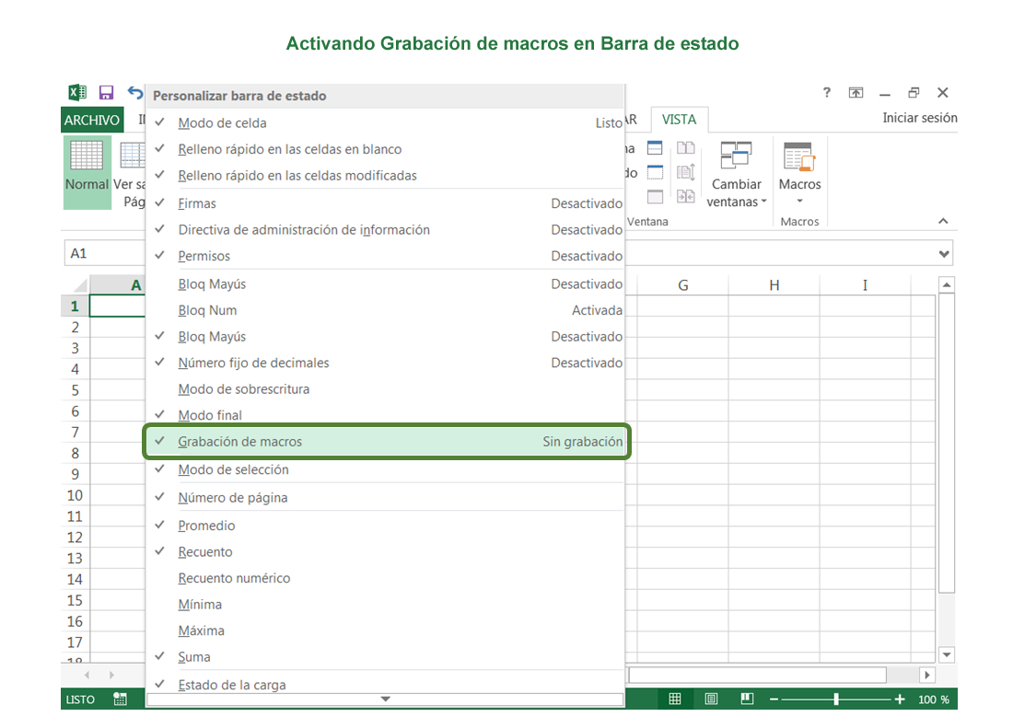Select column H header

(774, 284)
